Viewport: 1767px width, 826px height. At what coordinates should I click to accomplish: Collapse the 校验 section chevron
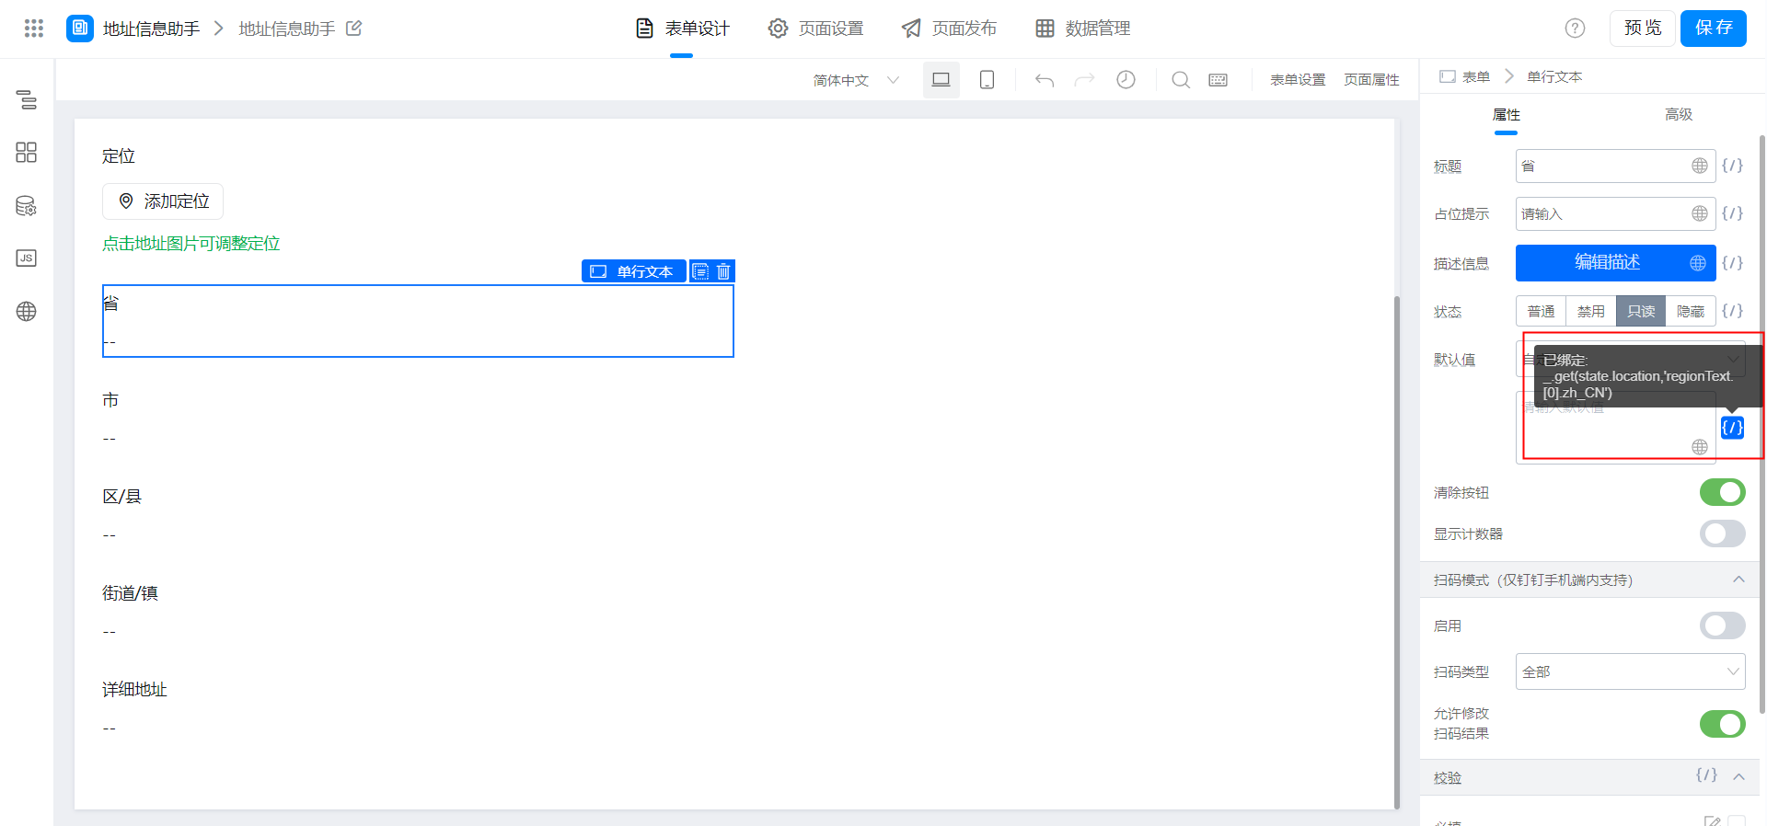(1738, 776)
